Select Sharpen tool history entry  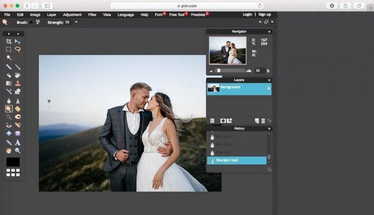pos(236,161)
